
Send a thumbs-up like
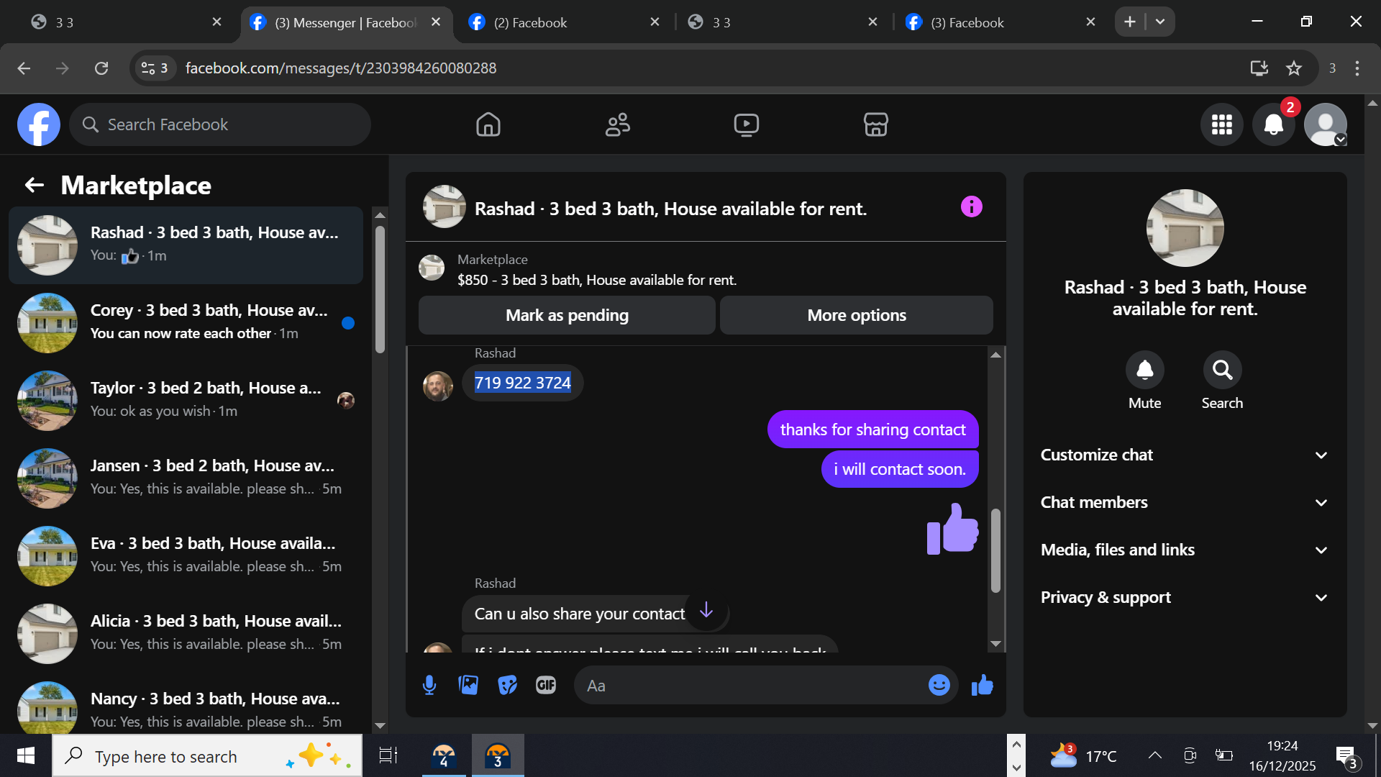983,686
